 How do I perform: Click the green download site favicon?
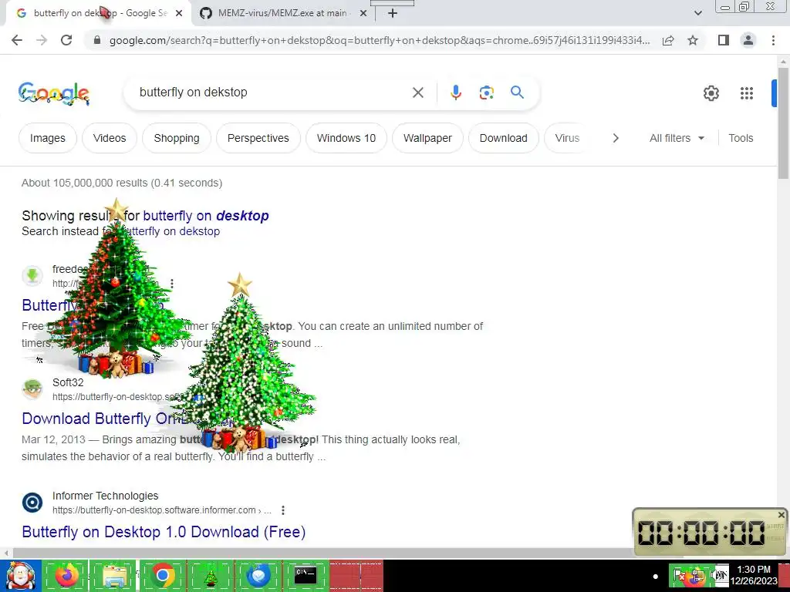(32, 276)
